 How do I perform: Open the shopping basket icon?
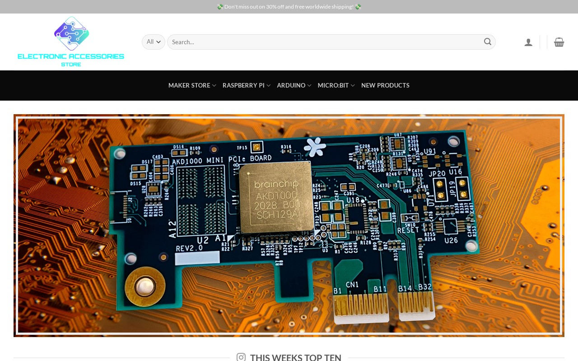[559, 42]
